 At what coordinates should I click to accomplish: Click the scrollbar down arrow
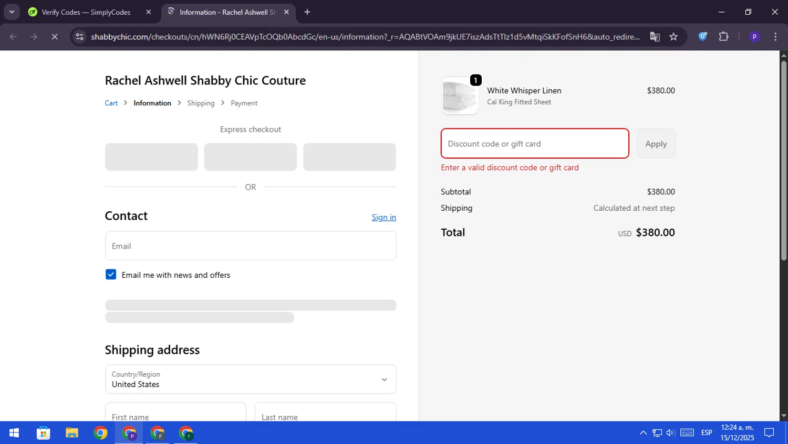[x=784, y=416]
